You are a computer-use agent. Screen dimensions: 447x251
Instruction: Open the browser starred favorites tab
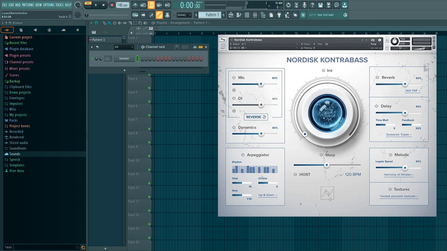pos(78,30)
